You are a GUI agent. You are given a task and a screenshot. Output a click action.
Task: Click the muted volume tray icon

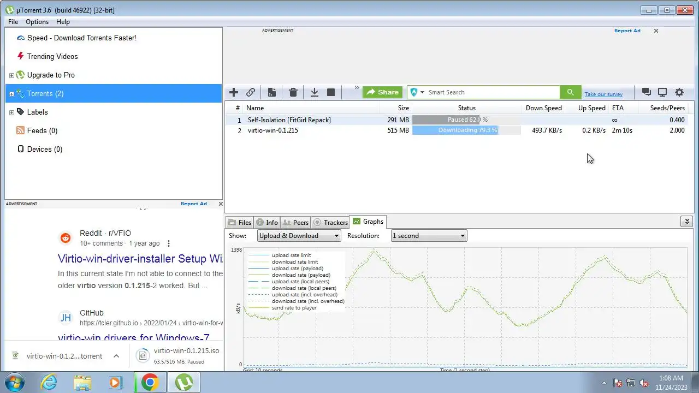tap(644, 383)
